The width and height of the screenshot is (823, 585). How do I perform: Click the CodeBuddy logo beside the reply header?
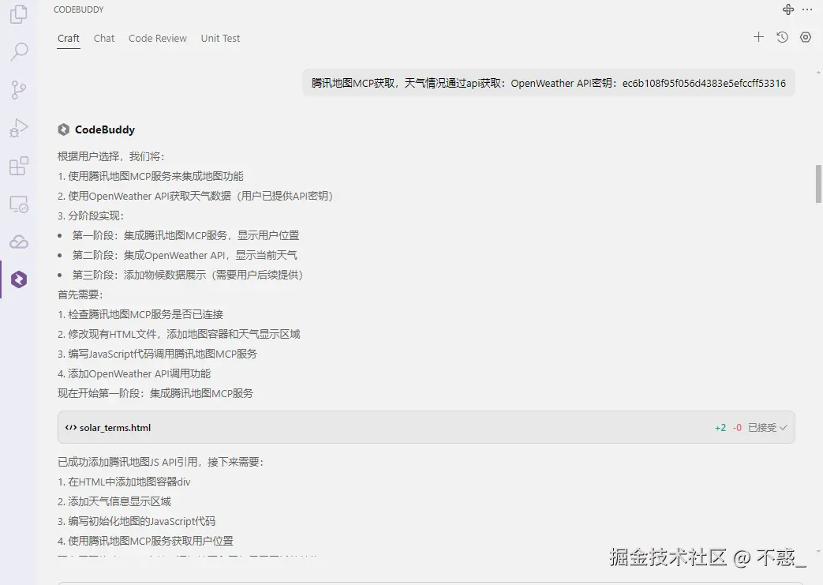tap(63, 129)
